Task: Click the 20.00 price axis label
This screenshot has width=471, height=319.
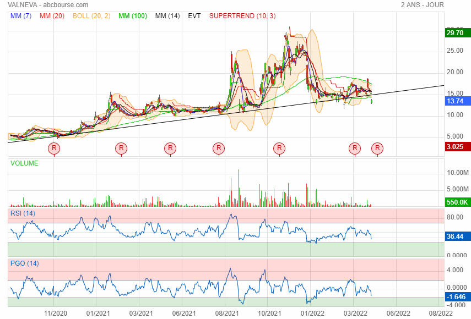Action: [455, 72]
